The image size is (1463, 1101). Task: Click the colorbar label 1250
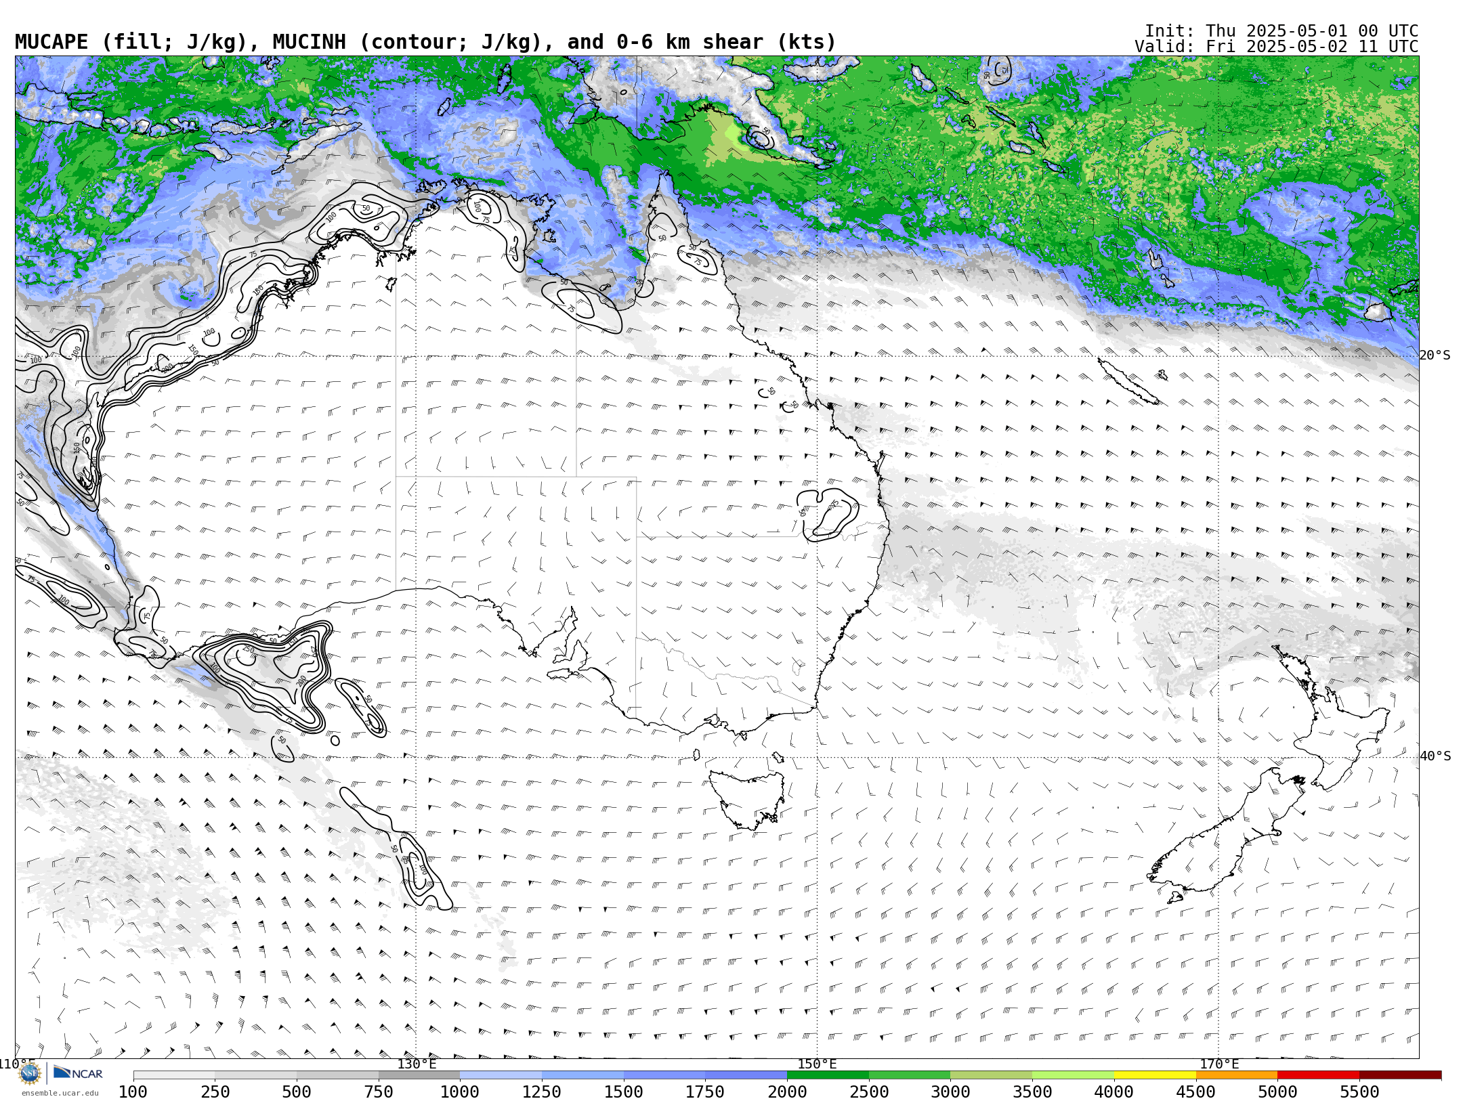coord(542,1092)
